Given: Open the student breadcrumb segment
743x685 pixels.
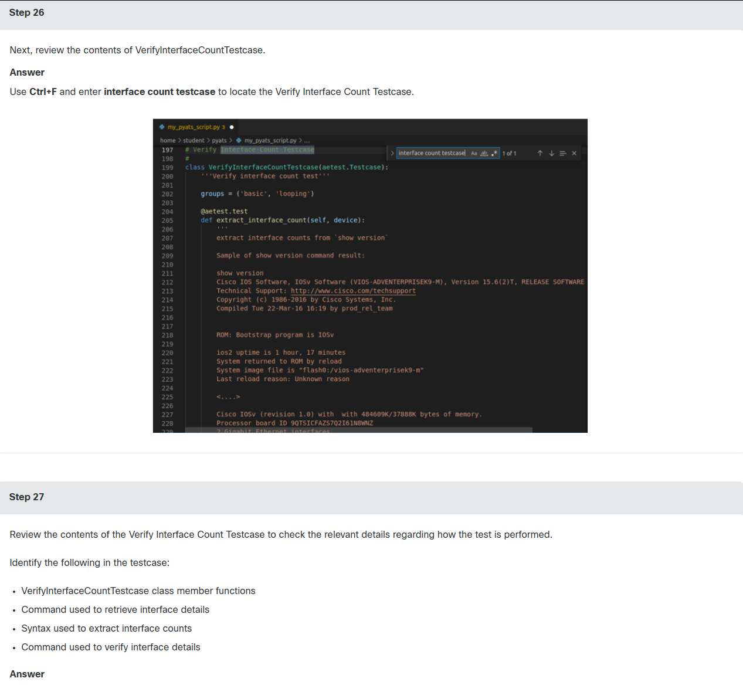Looking at the screenshot, I should (x=194, y=140).
